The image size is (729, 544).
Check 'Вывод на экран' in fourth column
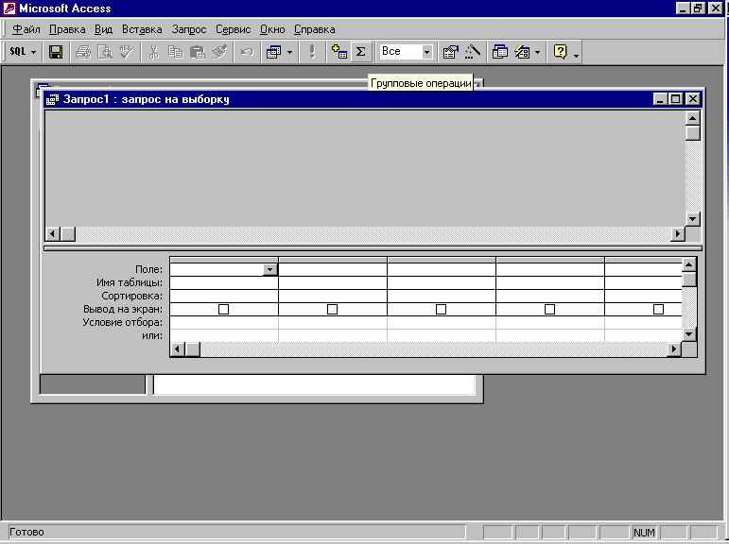point(550,309)
